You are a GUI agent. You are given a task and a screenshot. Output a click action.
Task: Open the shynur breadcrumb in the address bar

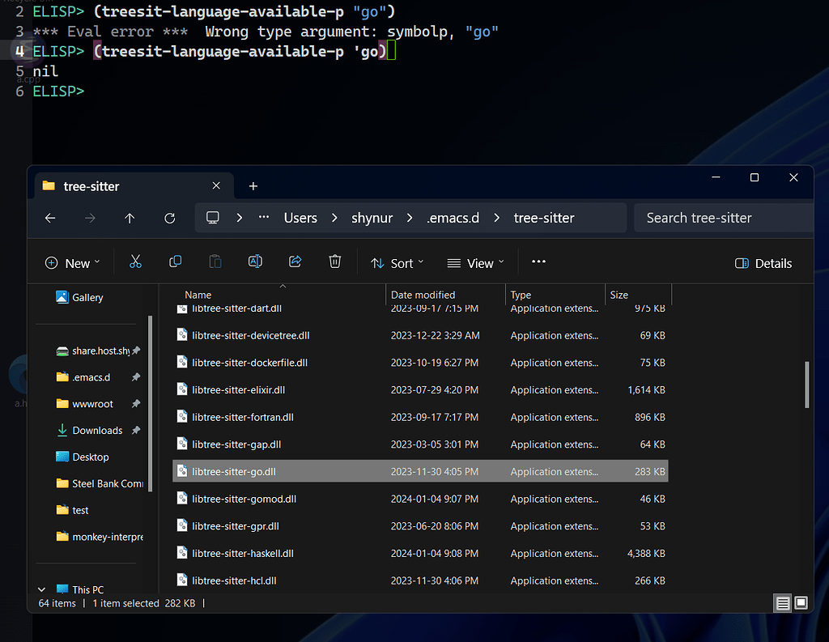pyautogui.click(x=372, y=218)
